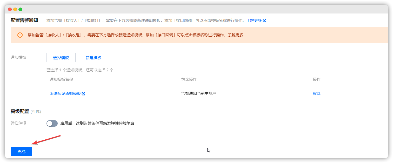Click the blue 完成 button
The height and width of the screenshot is (163, 393).
tap(21, 151)
